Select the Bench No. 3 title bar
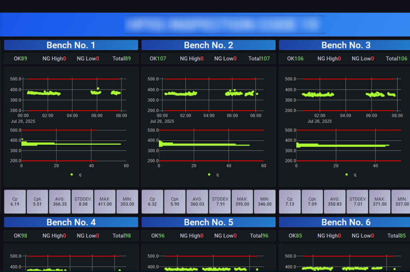 346,45
